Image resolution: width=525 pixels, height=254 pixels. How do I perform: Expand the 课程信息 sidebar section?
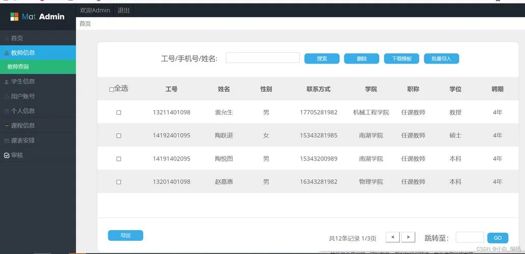38,125
